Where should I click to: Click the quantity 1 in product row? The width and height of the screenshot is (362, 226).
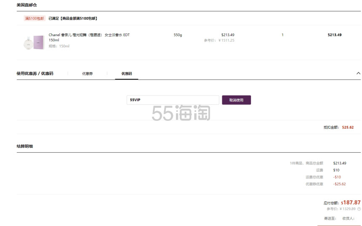click(x=282, y=35)
